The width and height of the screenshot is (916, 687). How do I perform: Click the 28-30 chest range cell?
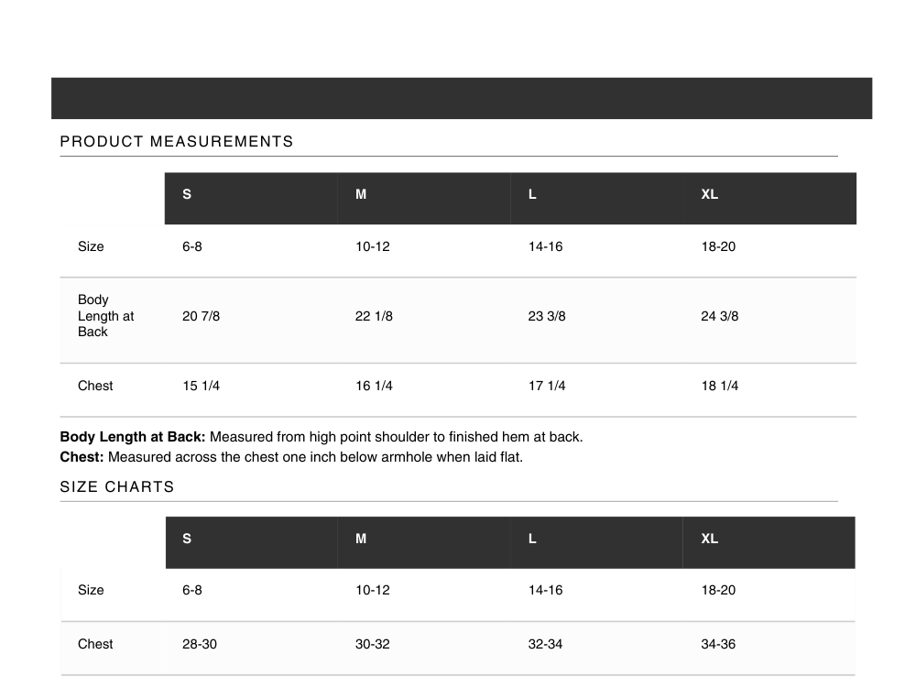[x=200, y=645]
